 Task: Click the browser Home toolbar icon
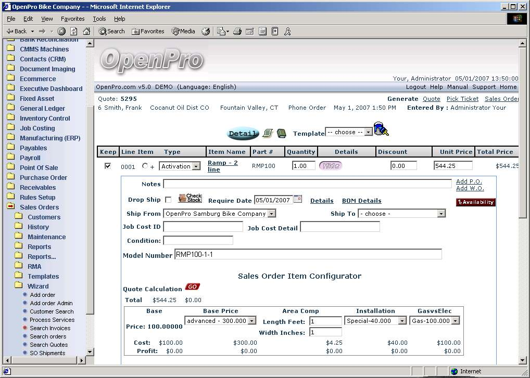click(86, 31)
